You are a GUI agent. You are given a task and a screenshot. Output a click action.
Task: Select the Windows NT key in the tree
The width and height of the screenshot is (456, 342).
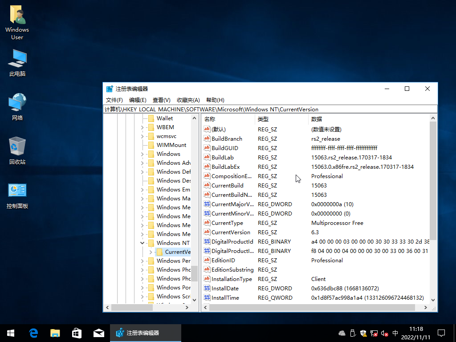[173, 243]
